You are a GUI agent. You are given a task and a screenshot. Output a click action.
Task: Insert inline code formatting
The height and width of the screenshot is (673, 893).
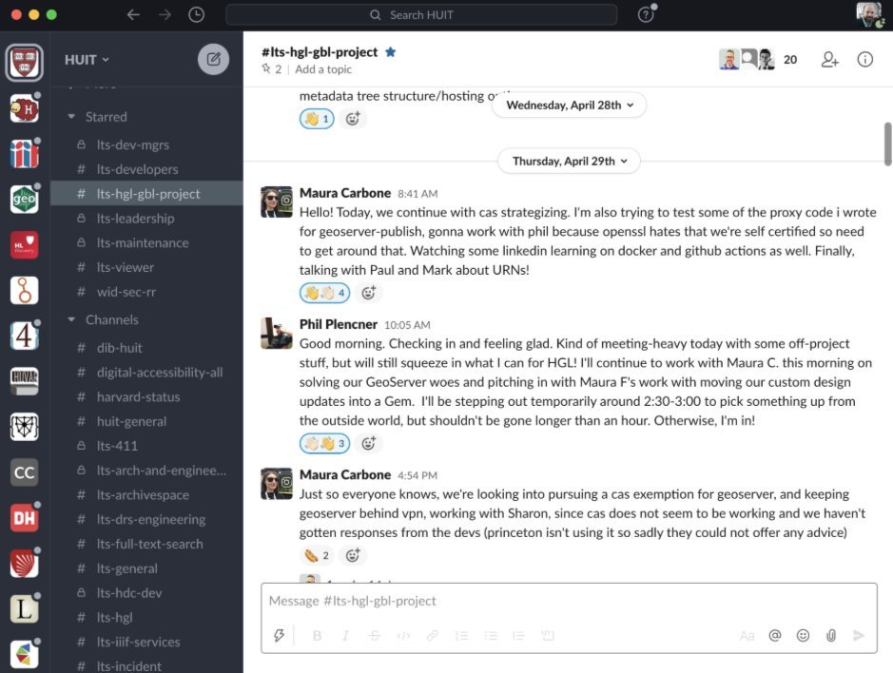pos(403,635)
